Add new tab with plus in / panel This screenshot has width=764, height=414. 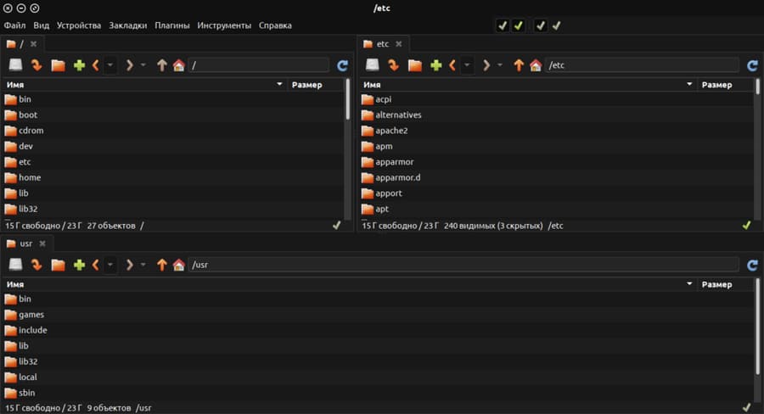[x=79, y=65]
